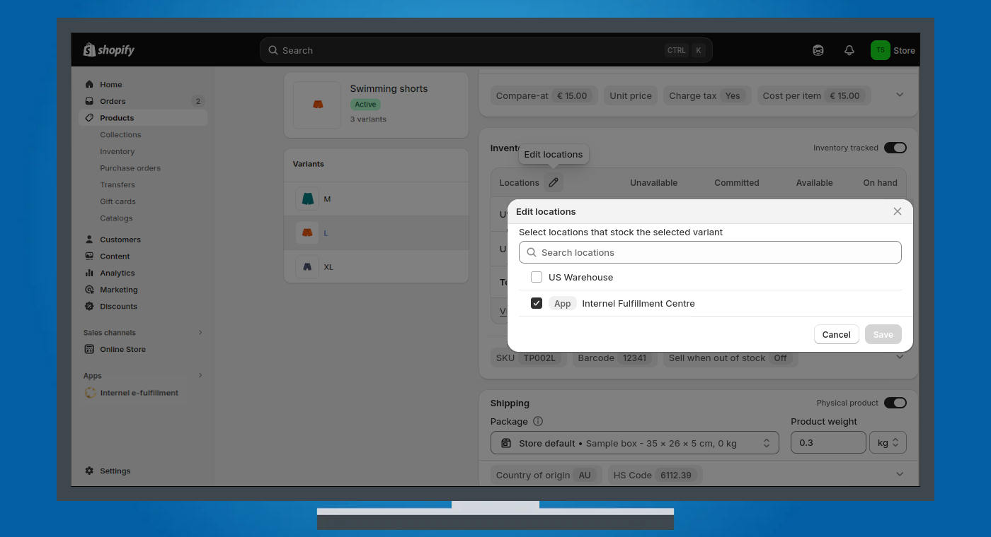The image size is (991, 537).
Task: Click the TS store avatar icon
Action: pos(880,50)
